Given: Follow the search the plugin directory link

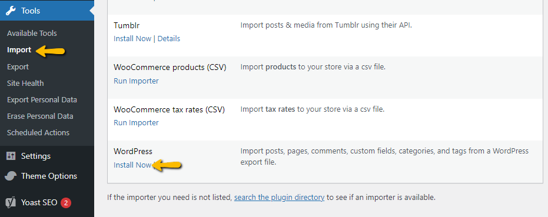Looking at the screenshot, I should point(279,198).
